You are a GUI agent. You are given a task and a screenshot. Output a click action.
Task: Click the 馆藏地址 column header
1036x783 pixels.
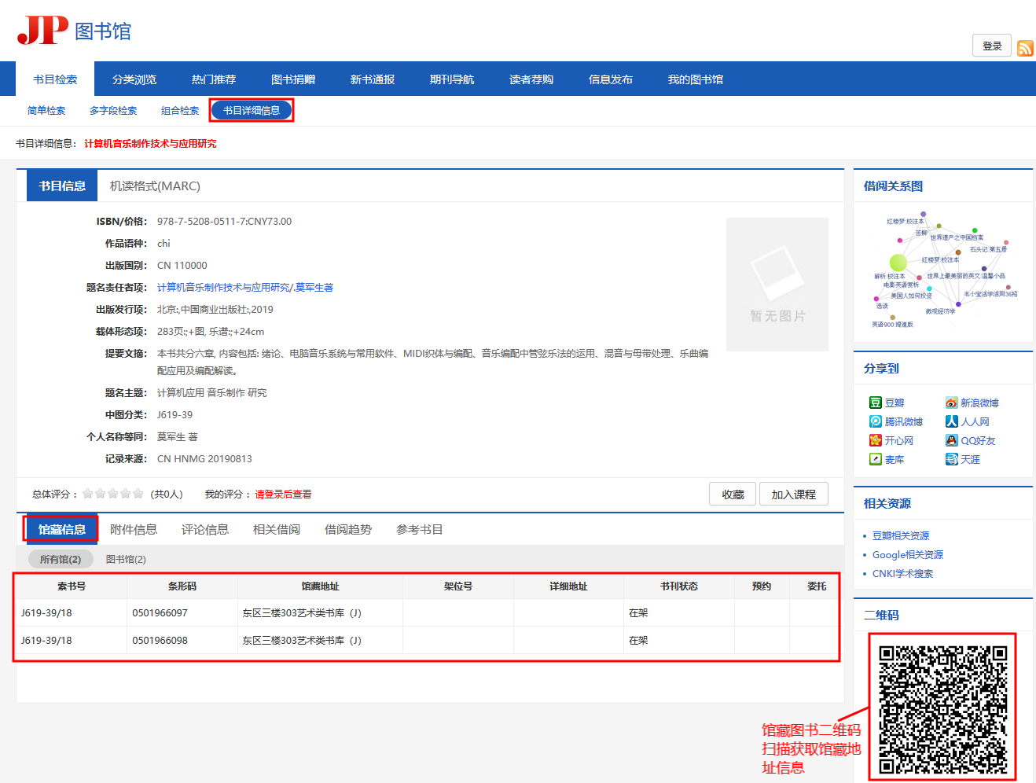coord(320,586)
